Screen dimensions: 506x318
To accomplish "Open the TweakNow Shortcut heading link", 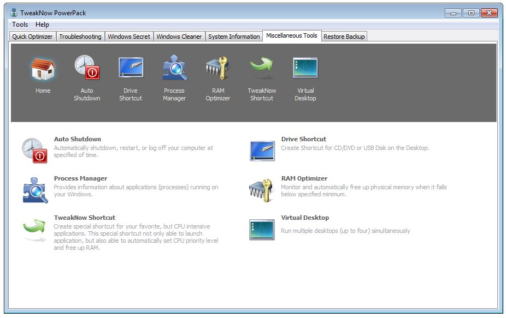I will click(85, 218).
